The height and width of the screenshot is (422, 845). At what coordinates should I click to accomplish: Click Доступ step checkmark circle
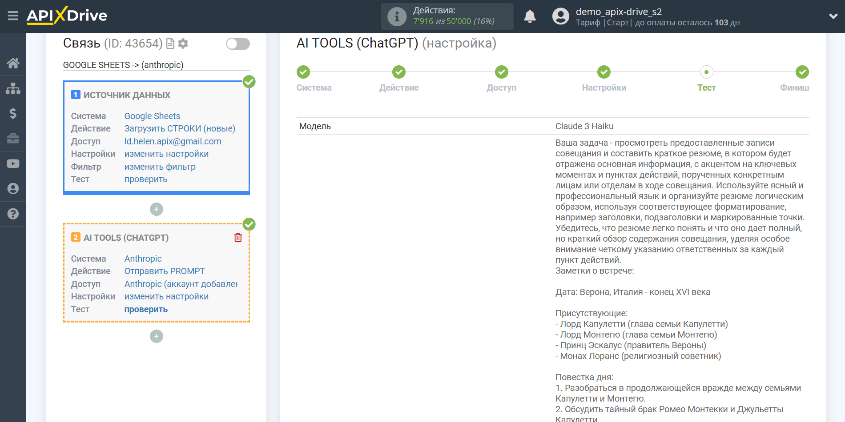[502, 72]
